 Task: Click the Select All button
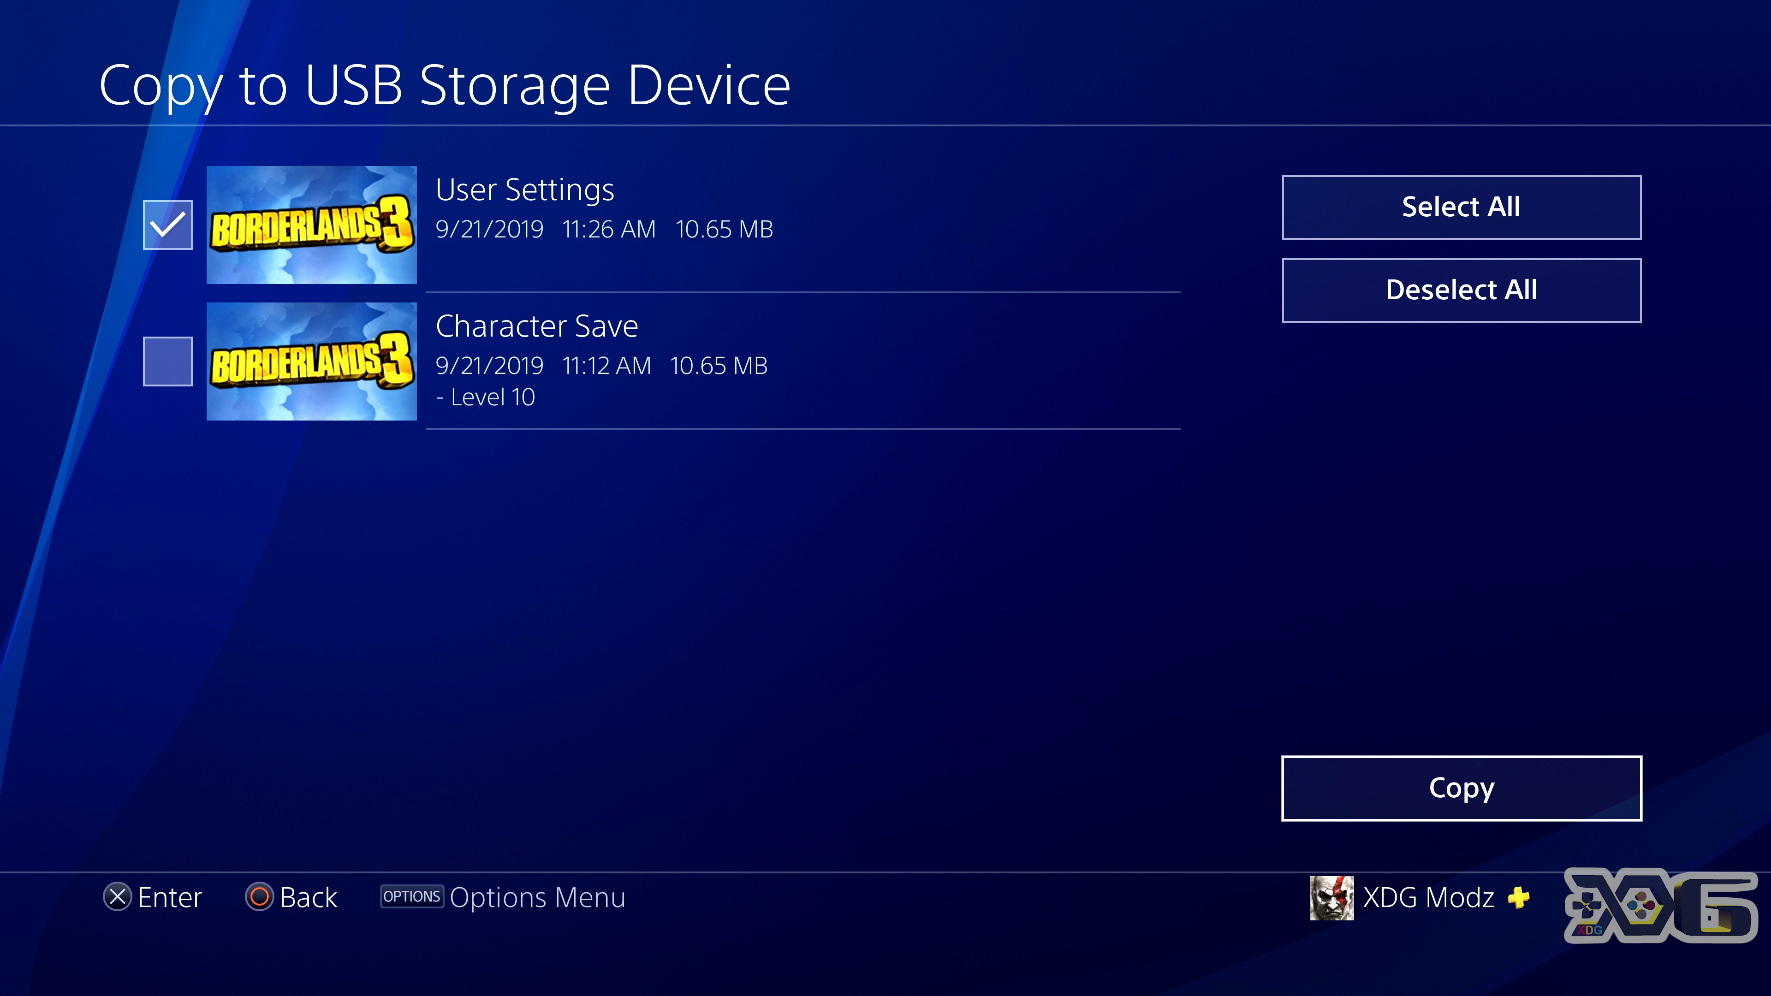tap(1461, 206)
